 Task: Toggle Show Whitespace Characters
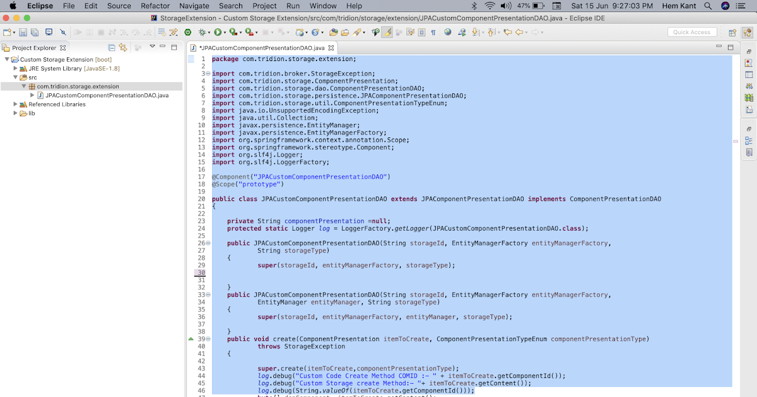pyautogui.click(x=433, y=32)
